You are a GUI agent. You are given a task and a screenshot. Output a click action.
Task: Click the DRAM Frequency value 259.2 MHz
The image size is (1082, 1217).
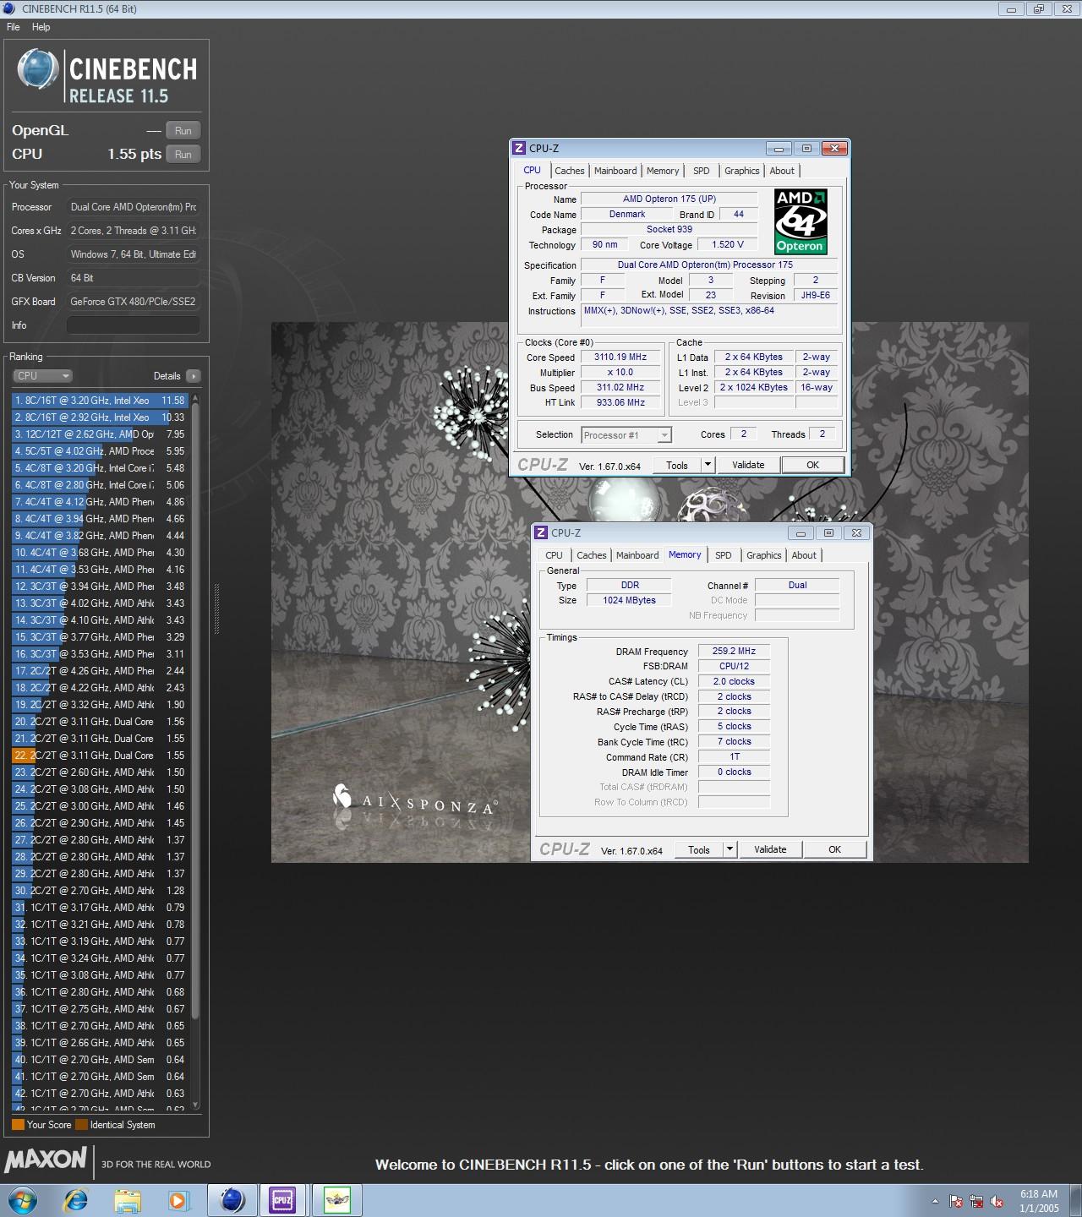[x=734, y=651]
